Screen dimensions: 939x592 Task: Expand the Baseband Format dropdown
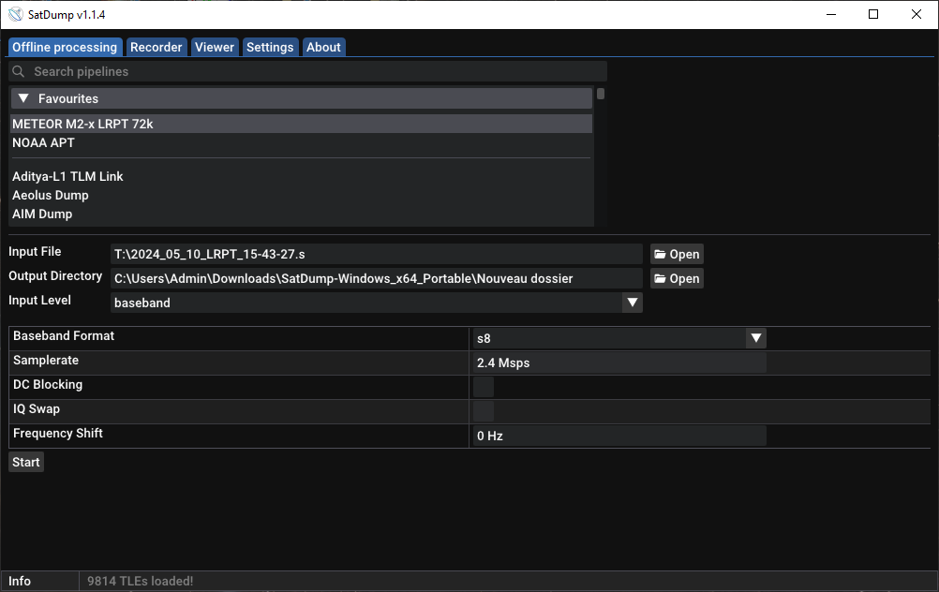click(x=755, y=338)
